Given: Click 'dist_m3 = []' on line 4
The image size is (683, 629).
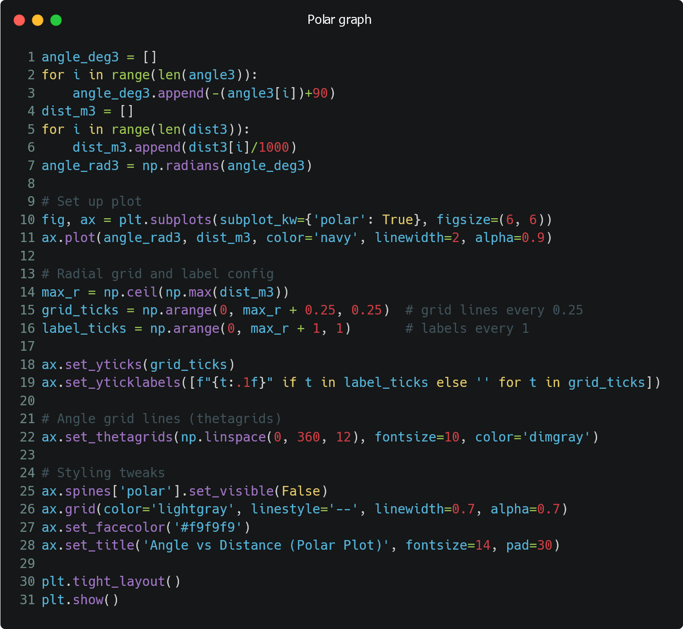Looking at the screenshot, I should [x=88, y=111].
